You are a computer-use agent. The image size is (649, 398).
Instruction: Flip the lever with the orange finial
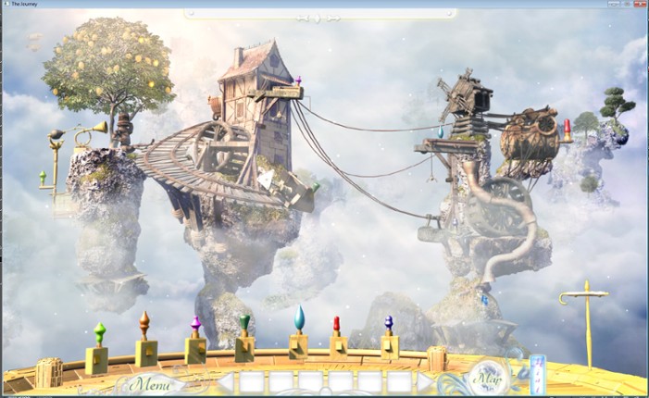pyautogui.click(x=145, y=340)
